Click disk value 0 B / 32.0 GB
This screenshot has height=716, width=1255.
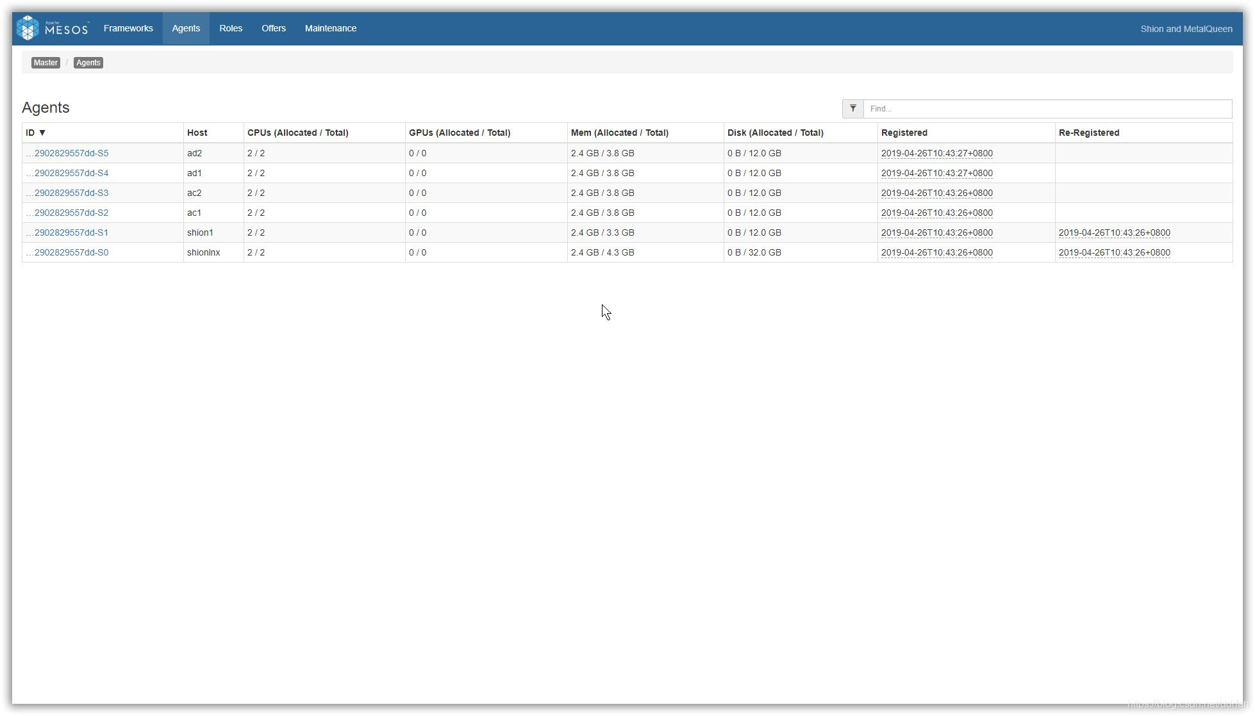click(754, 252)
